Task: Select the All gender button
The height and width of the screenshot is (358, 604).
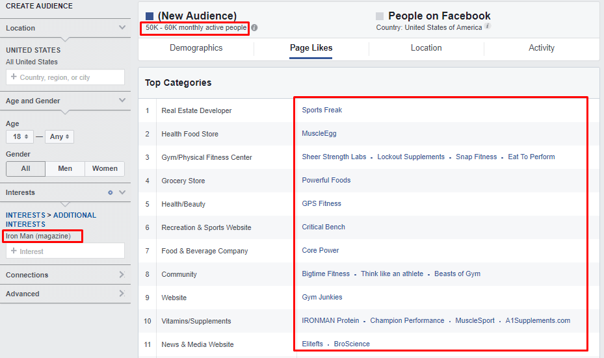Action: pyautogui.click(x=26, y=169)
